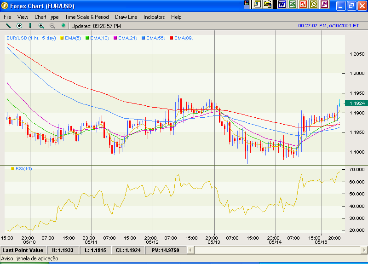Click the green 1.1924 current price tag
The width and height of the screenshot is (368, 264).
tap(356, 103)
